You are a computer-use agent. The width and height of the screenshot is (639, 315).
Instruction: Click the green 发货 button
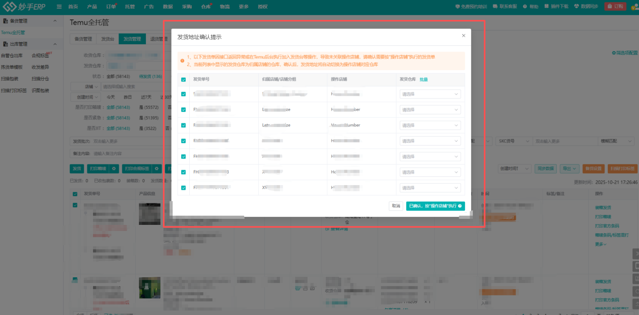coord(77,168)
